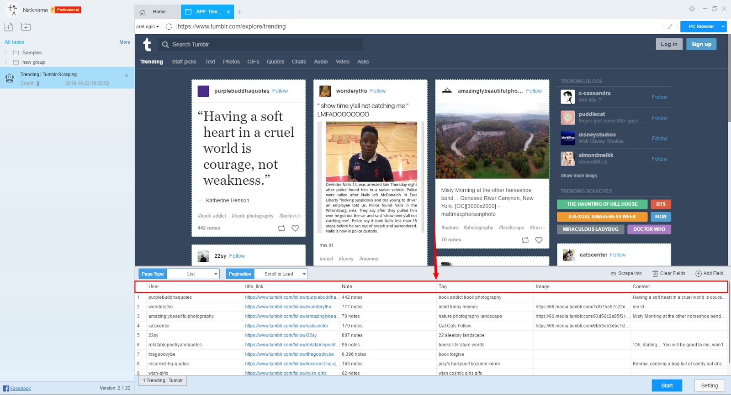Screen dimensions: 731x395
Task: Like the amazinglybeautifulphotography post
Action: [x=539, y=240]
